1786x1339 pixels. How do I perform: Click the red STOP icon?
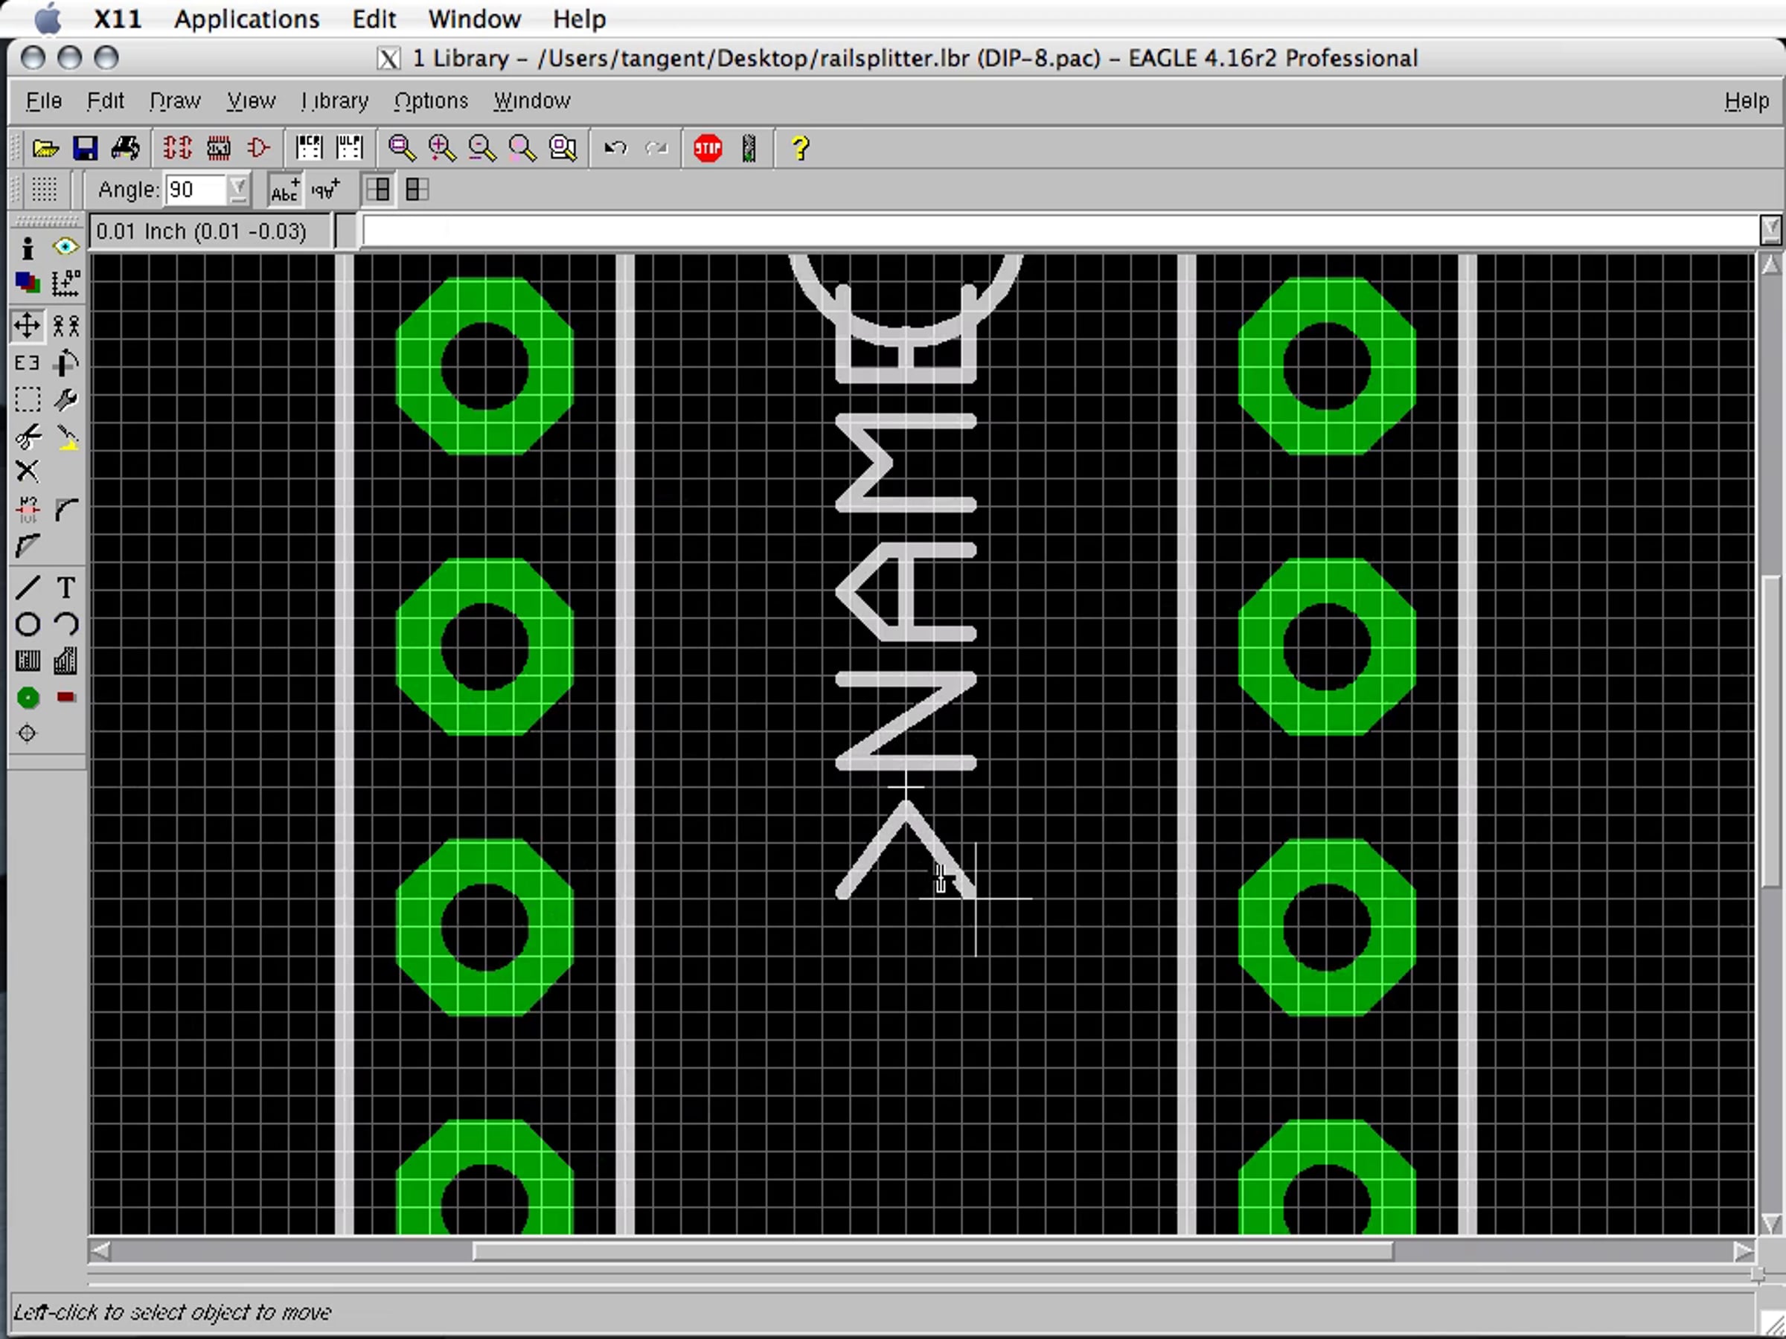coord(708,149)
